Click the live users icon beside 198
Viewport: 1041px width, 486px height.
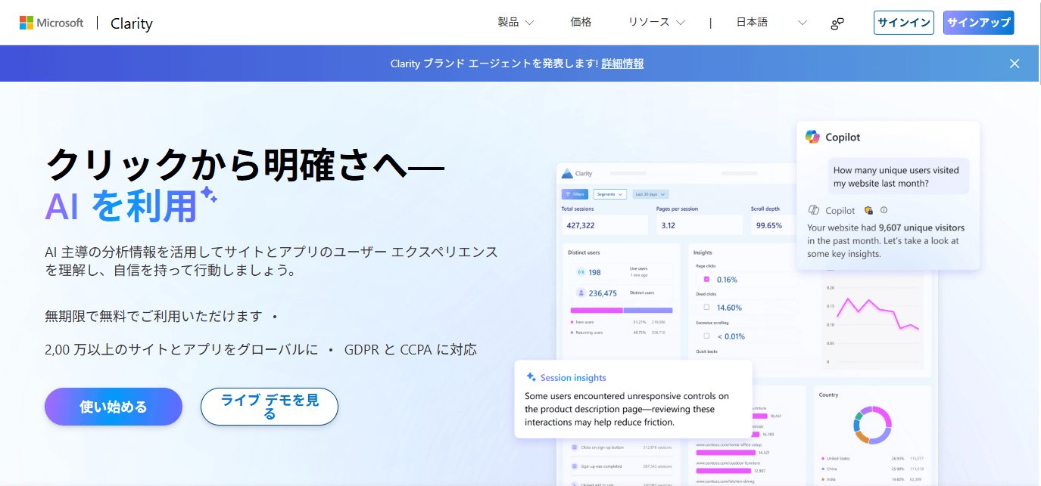(x=581, y=272)
